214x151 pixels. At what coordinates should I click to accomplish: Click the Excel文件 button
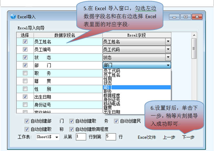(x=147, y=137)
